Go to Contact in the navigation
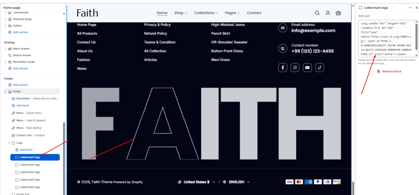Image resolution: width=419 pixels, height=195 pixels. pos(254,13)
